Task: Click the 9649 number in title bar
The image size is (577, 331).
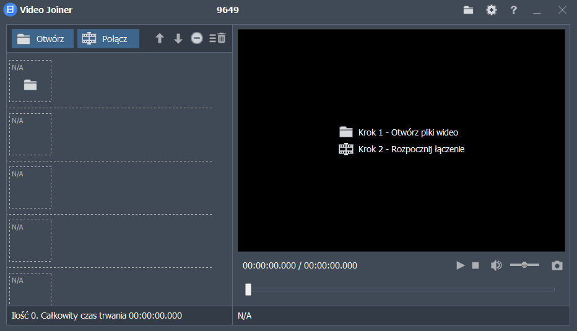Action: tap(228, 10)
